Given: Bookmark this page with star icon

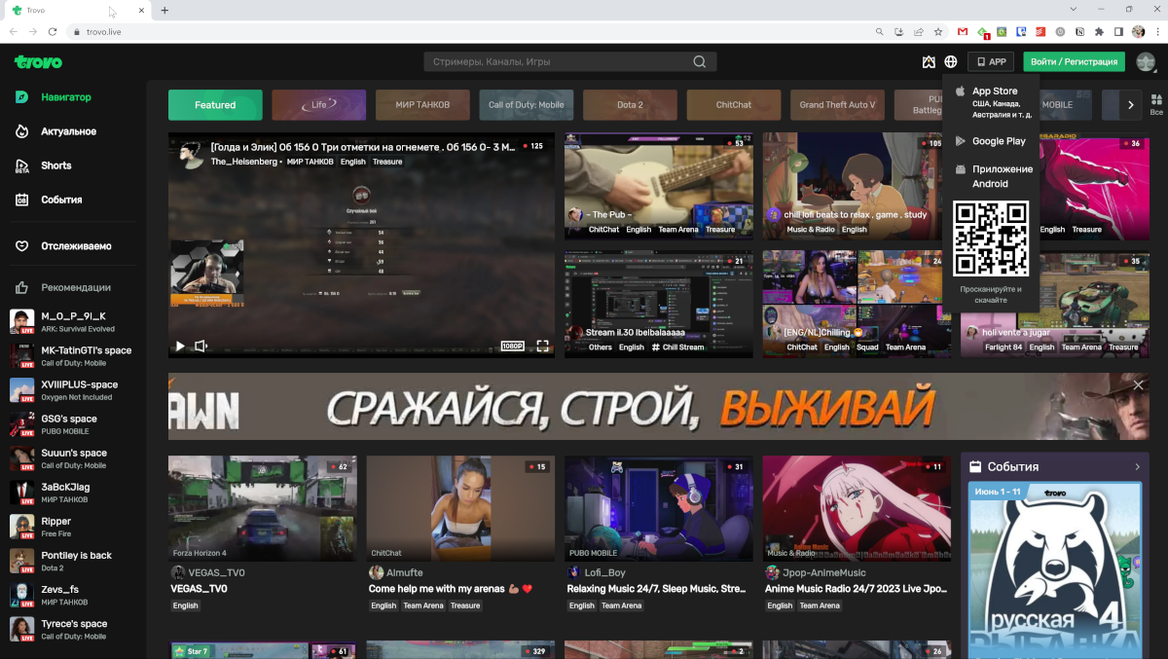Looking at the screenshot, I should coord(938,32).
